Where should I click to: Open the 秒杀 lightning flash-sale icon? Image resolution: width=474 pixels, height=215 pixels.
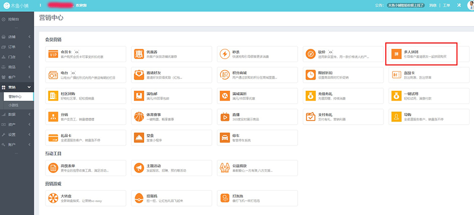[225, 54]
